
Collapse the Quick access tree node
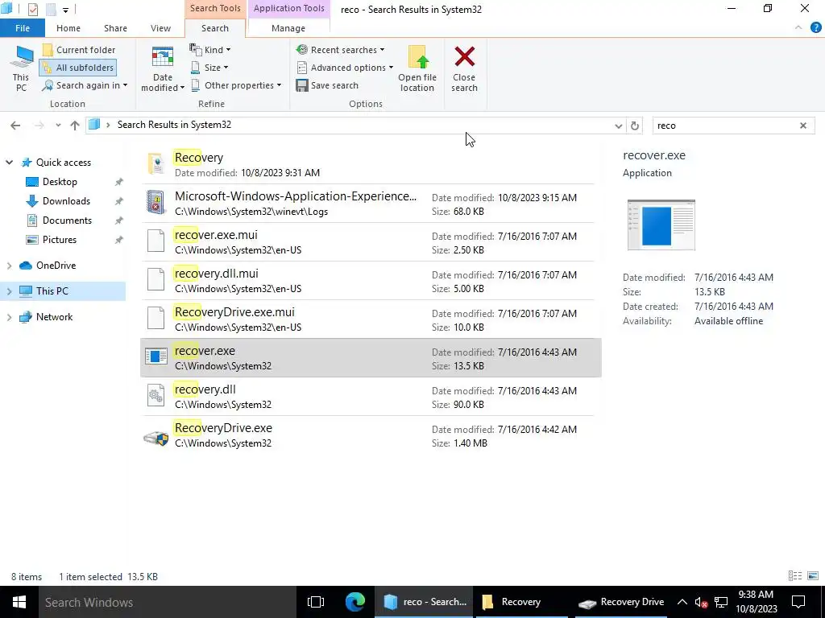(9, 163)
